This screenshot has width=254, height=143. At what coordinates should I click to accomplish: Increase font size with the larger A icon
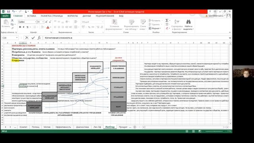46,22
